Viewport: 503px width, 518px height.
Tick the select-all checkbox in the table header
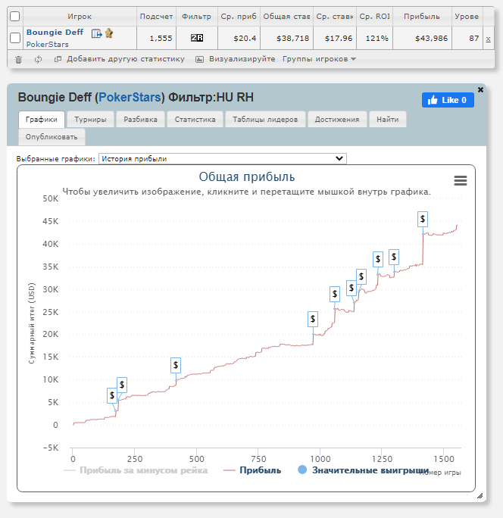(14, 16)
